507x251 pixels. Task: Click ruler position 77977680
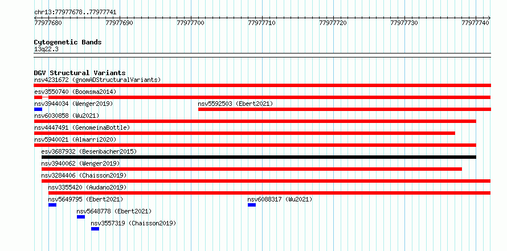coord(48,23)
